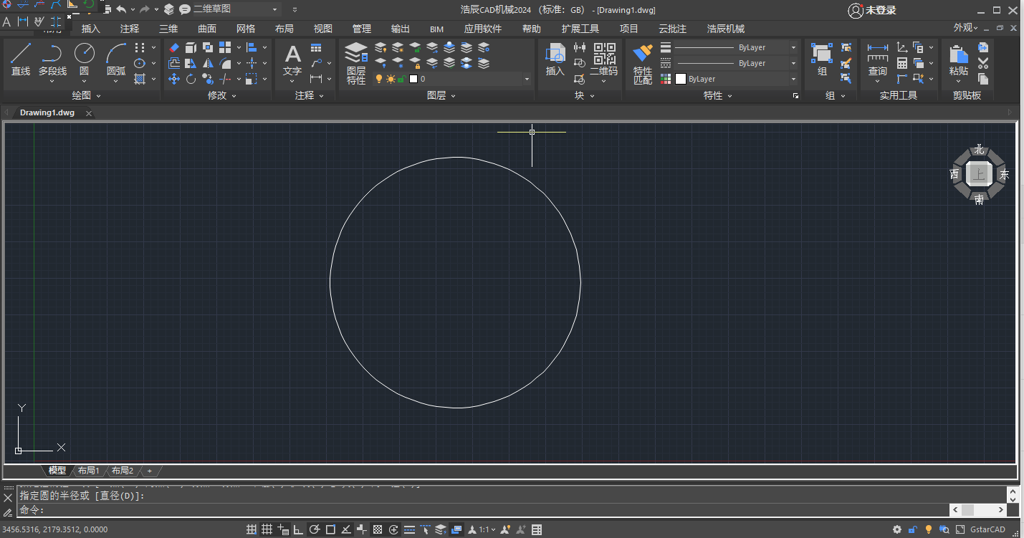Click the Move tool icon
The height and width of the screenshot is (538, 1024).
coord(174,79)
